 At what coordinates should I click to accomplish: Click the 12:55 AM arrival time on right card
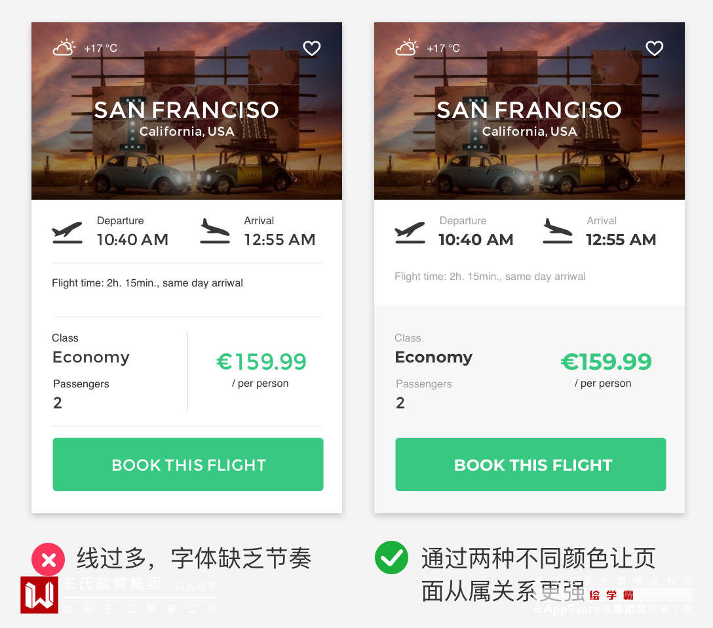621,240
